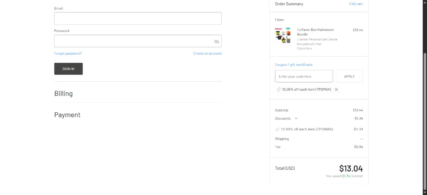The height and width of the screenshot is (195, 427).
Task: Collapse the Discounts chevron
Action: coord(296,119)
